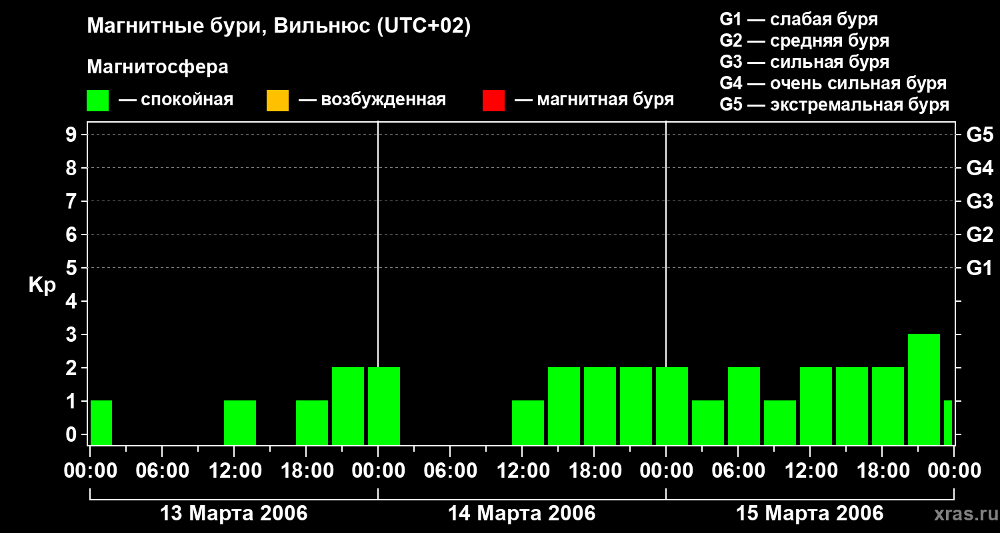The height and width of the screenshot is (533, 1000).
Task: Select the Kp 3 bar on 15 March
Action: 924,389
